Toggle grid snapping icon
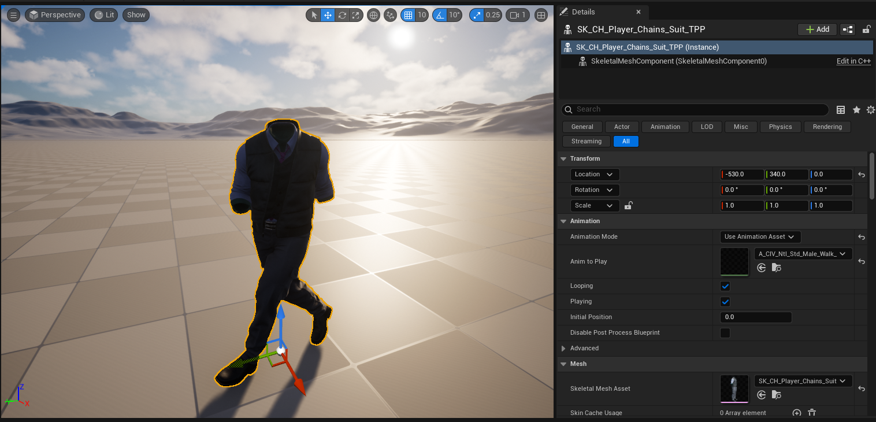 pos(408,15)
